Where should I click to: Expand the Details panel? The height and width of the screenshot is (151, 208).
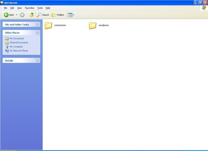(x=37, y=60)
